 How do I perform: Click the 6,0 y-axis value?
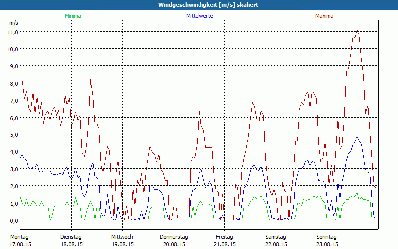coord(14,118)
